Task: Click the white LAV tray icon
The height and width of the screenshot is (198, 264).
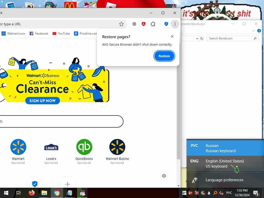Action: pos(184,193)
